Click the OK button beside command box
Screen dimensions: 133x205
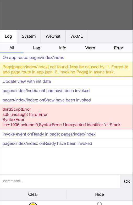[x=127, y=181]
